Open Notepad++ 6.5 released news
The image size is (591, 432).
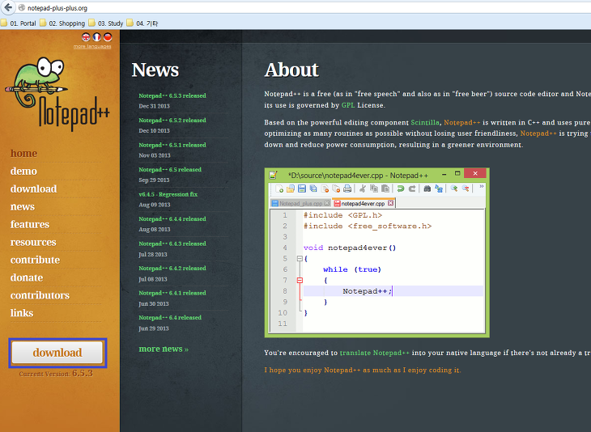170,170
